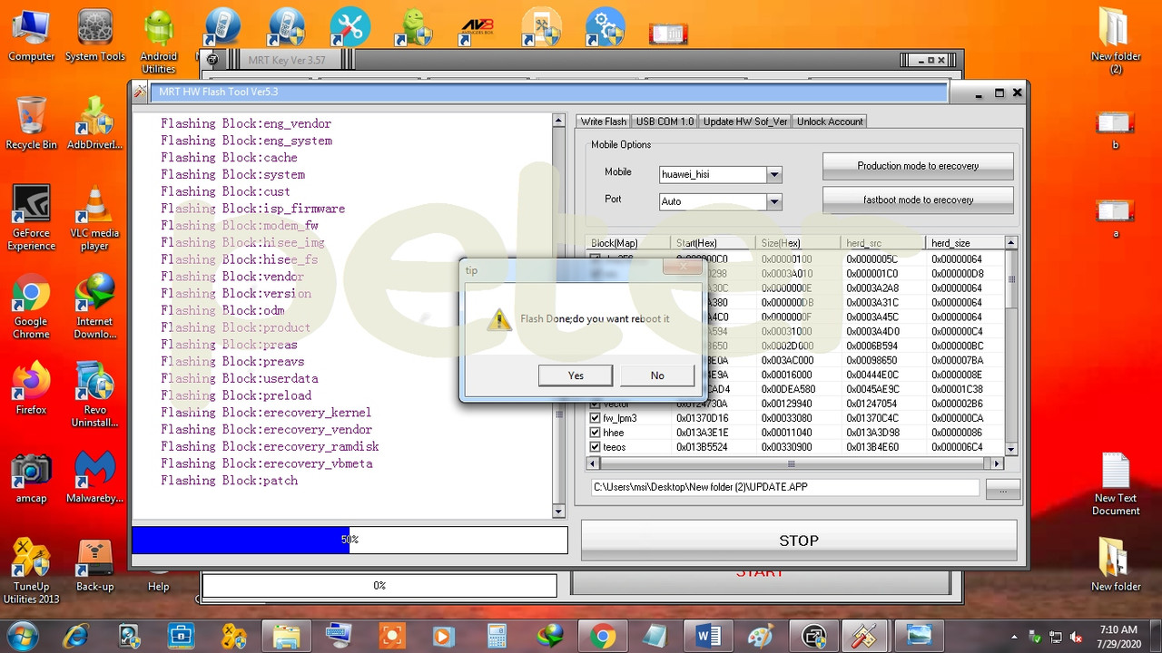Select log line Flashing Block:erecovery_kernel
The height and width of the screenshot is (653, 1162).
pyautogui.click(x=266, y=413)
